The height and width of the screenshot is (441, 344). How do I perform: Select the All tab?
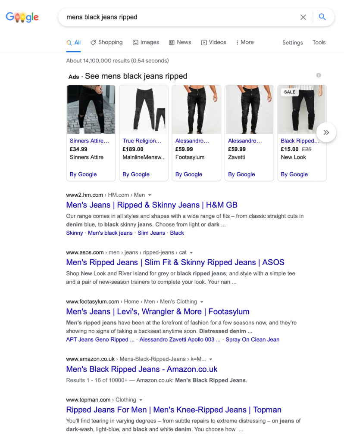tap(73, 43)
